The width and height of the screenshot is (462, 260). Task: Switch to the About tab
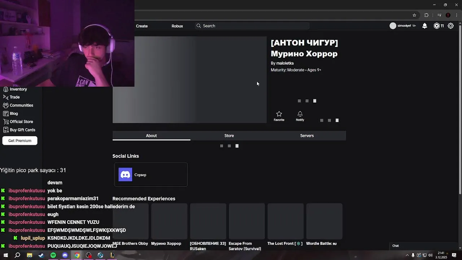(151, 135)
